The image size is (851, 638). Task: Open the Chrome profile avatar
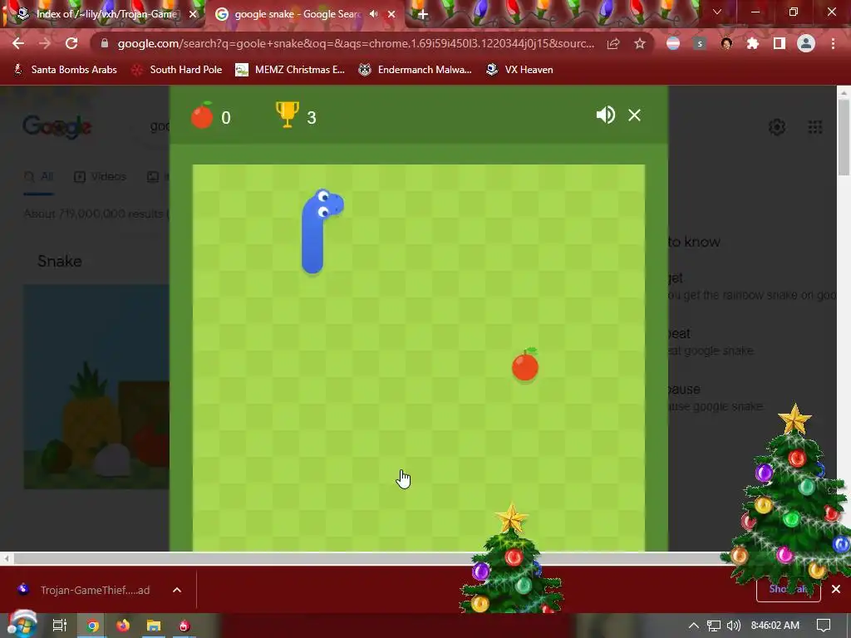(x=806, y=43)
